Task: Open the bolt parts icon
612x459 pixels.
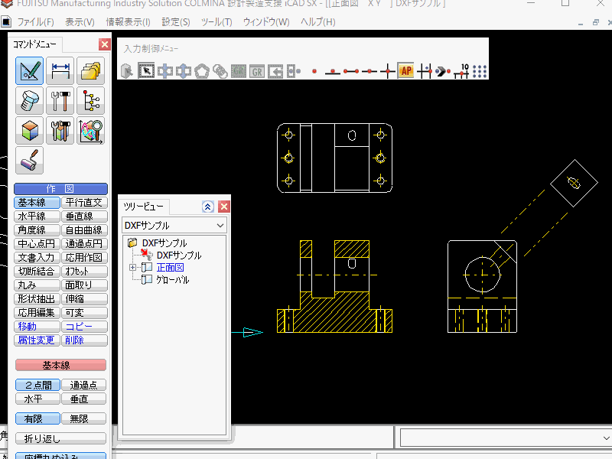Action: tap(29, 101)
